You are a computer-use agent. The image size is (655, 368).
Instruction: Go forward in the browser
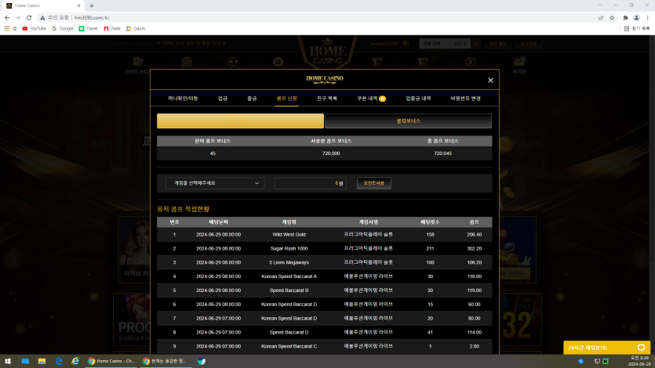coord(18,17)
